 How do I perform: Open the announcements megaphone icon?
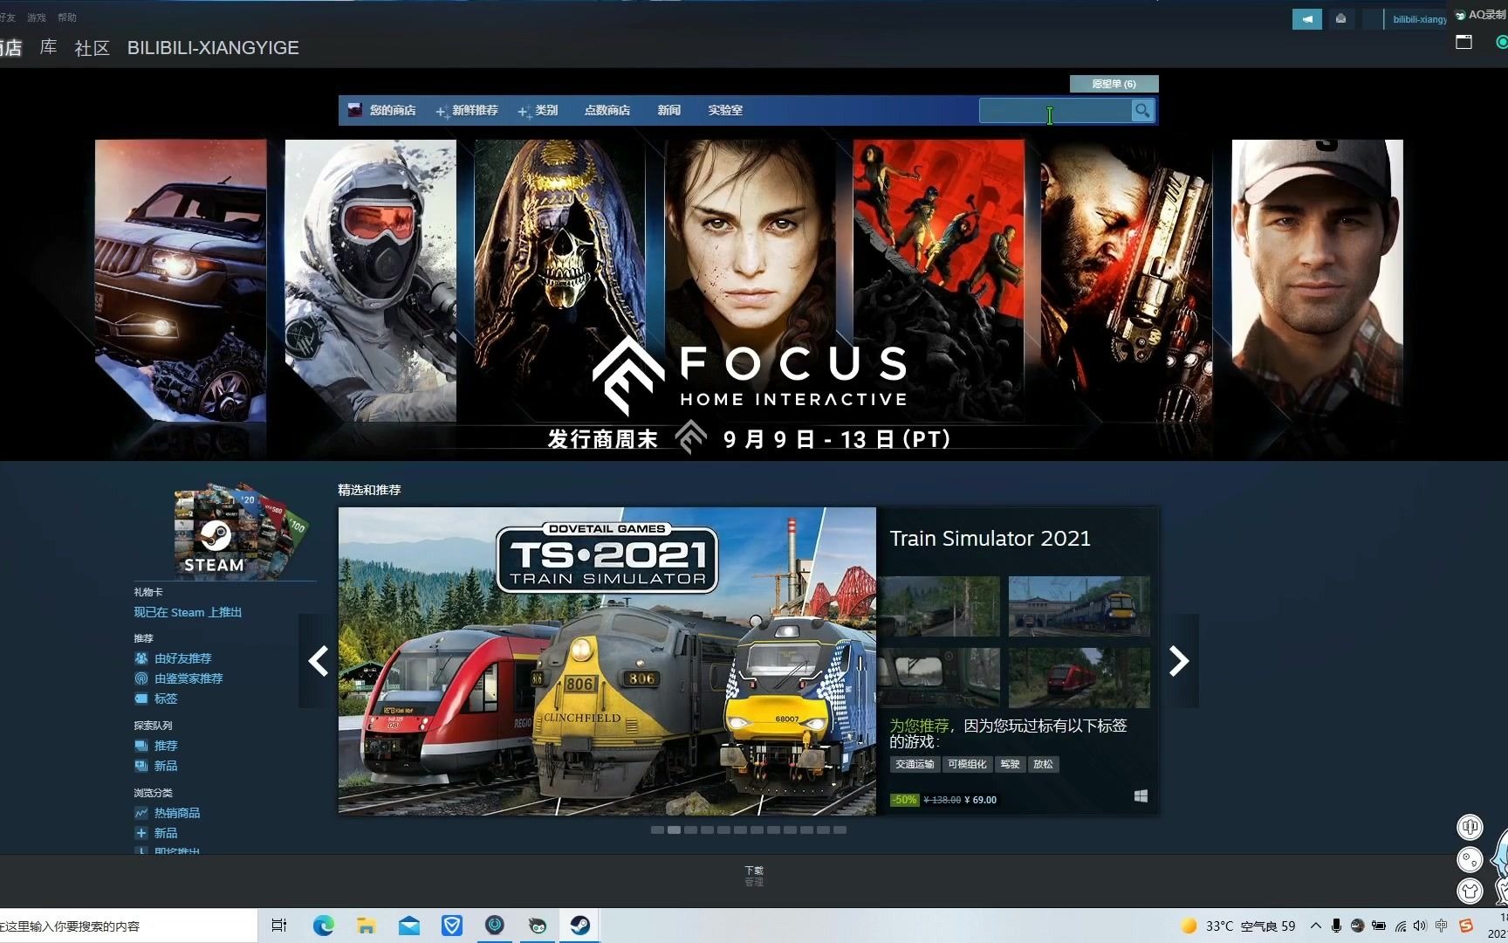click(x=1306, y=19)
